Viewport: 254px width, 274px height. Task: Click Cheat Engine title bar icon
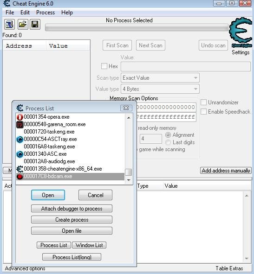point(7,4)
